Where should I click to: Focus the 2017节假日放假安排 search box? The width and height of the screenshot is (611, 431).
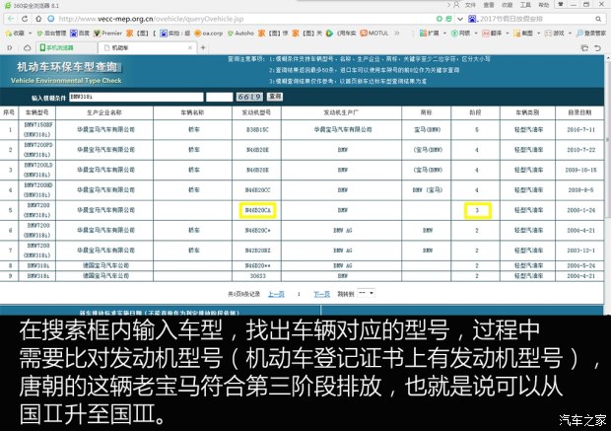click(536, 19)
